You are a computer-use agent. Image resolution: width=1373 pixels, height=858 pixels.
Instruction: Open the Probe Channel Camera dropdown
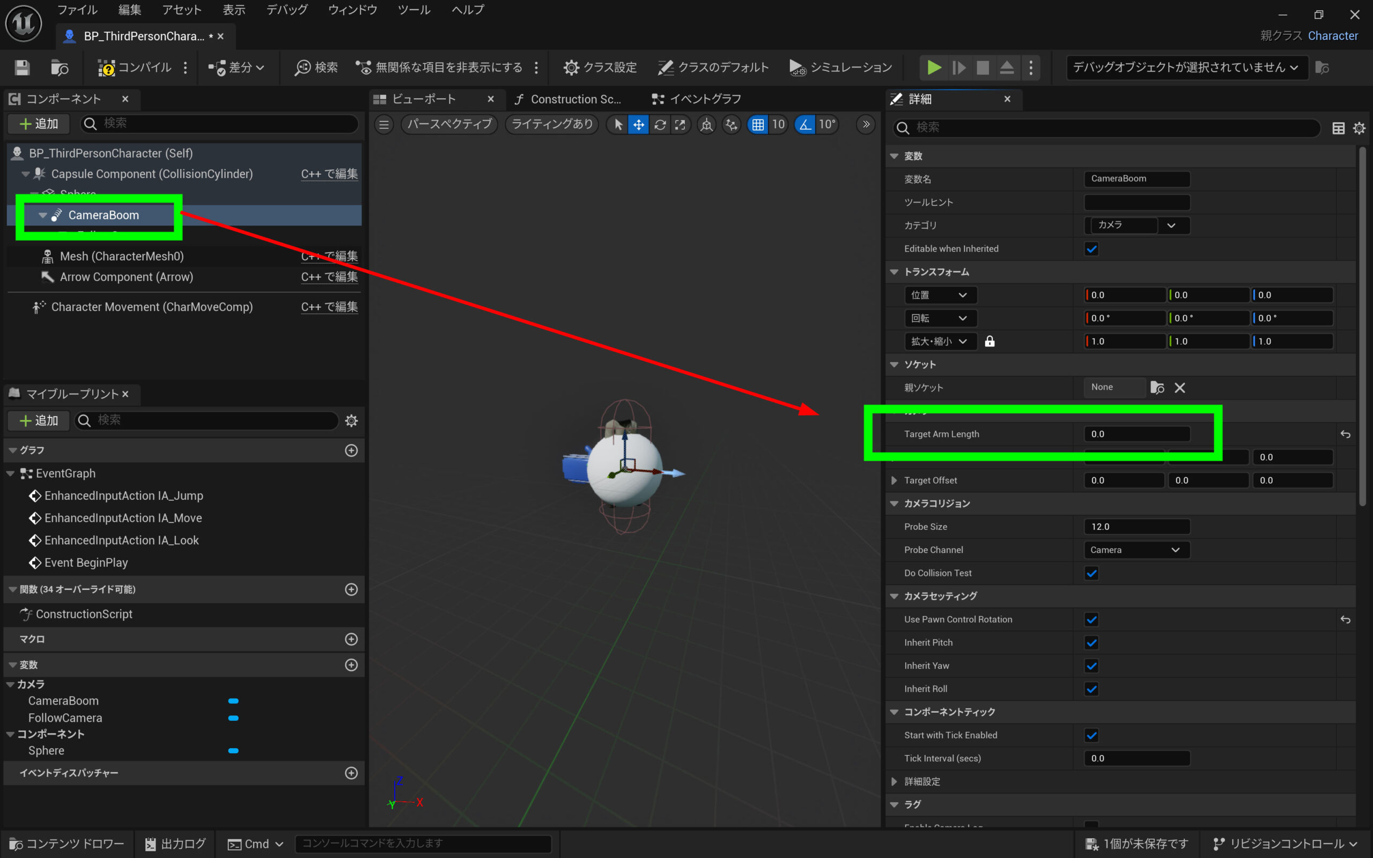tap(1136, 550)
